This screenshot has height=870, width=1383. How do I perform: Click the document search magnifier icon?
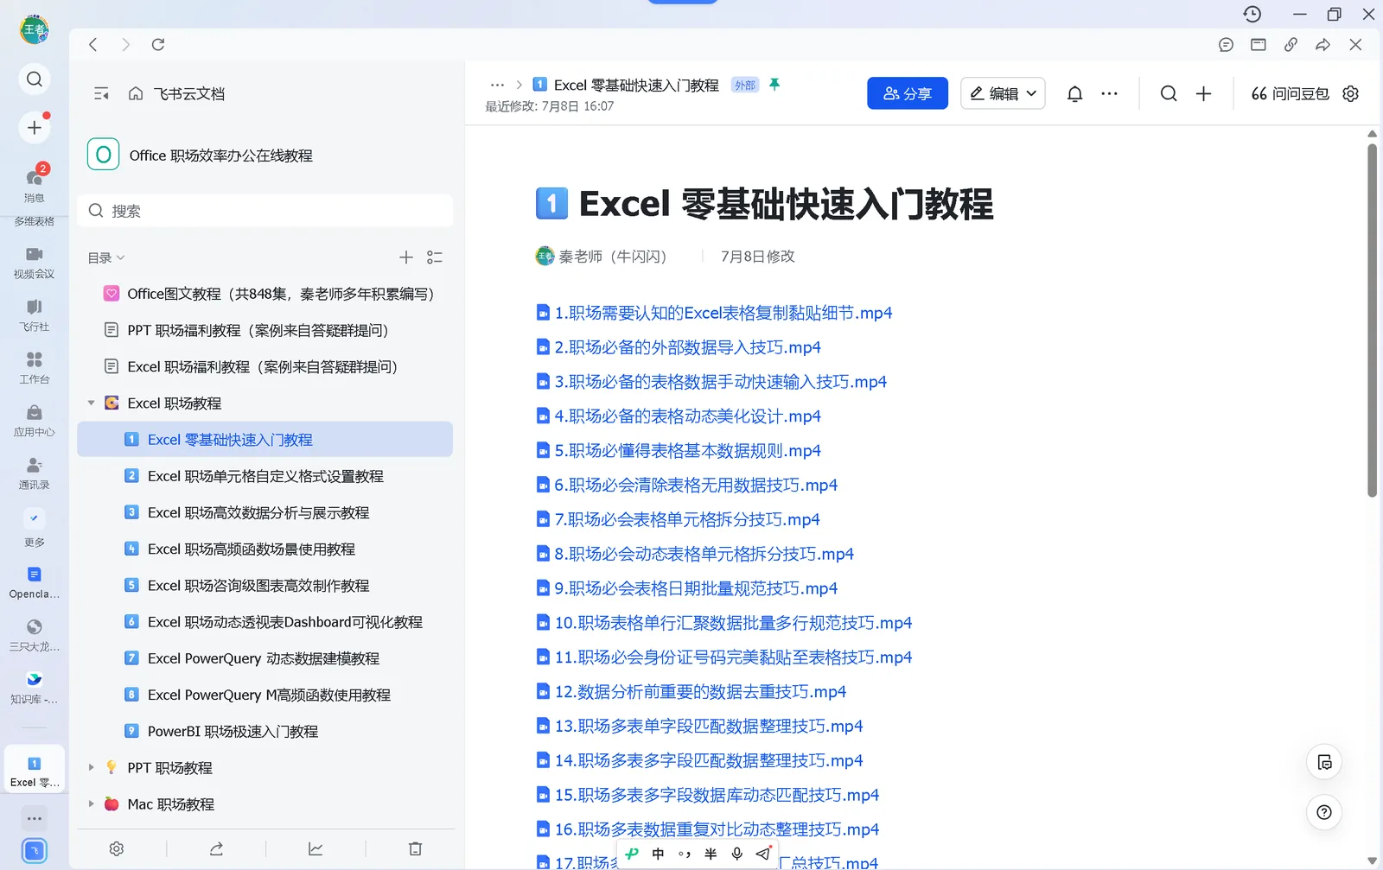(1169, 93)
